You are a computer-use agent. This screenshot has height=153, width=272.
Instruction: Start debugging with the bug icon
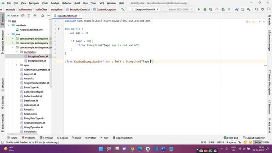(x=205, y=9)
